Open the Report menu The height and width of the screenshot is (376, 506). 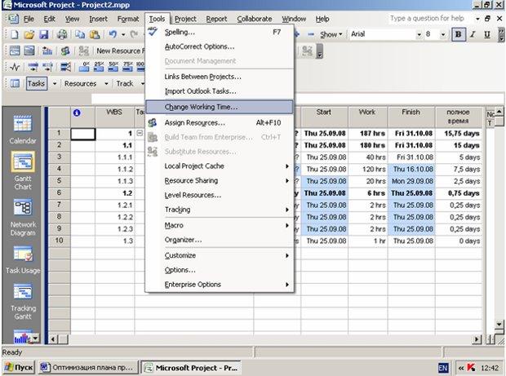pos(216,19)
